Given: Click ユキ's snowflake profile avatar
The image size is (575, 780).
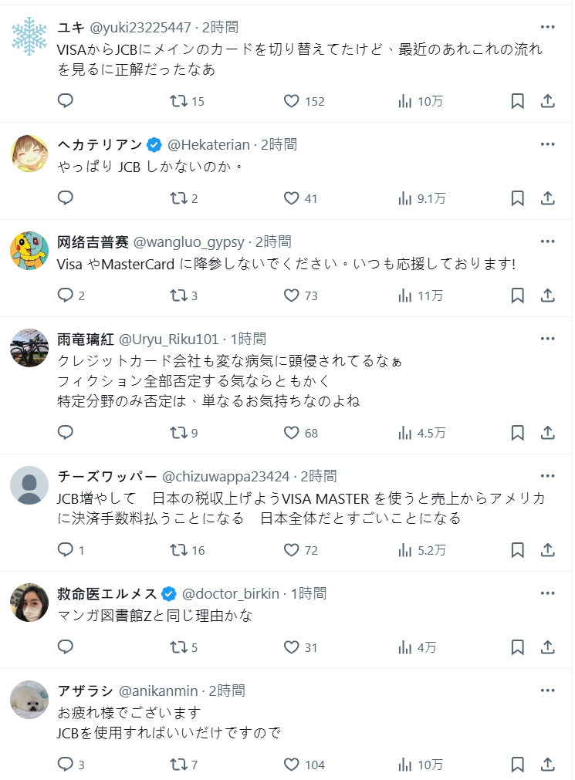Looking at the screenshot, I should [29, 36].
